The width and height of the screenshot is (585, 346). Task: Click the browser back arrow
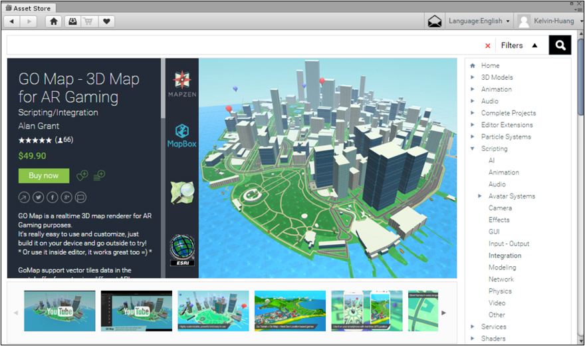(x=12, y=21)
